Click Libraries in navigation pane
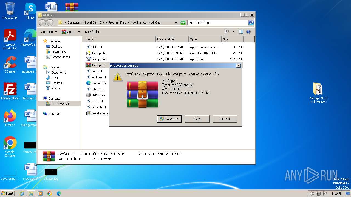This screenshot has width=351, height=197. click(x=54, y=67)
